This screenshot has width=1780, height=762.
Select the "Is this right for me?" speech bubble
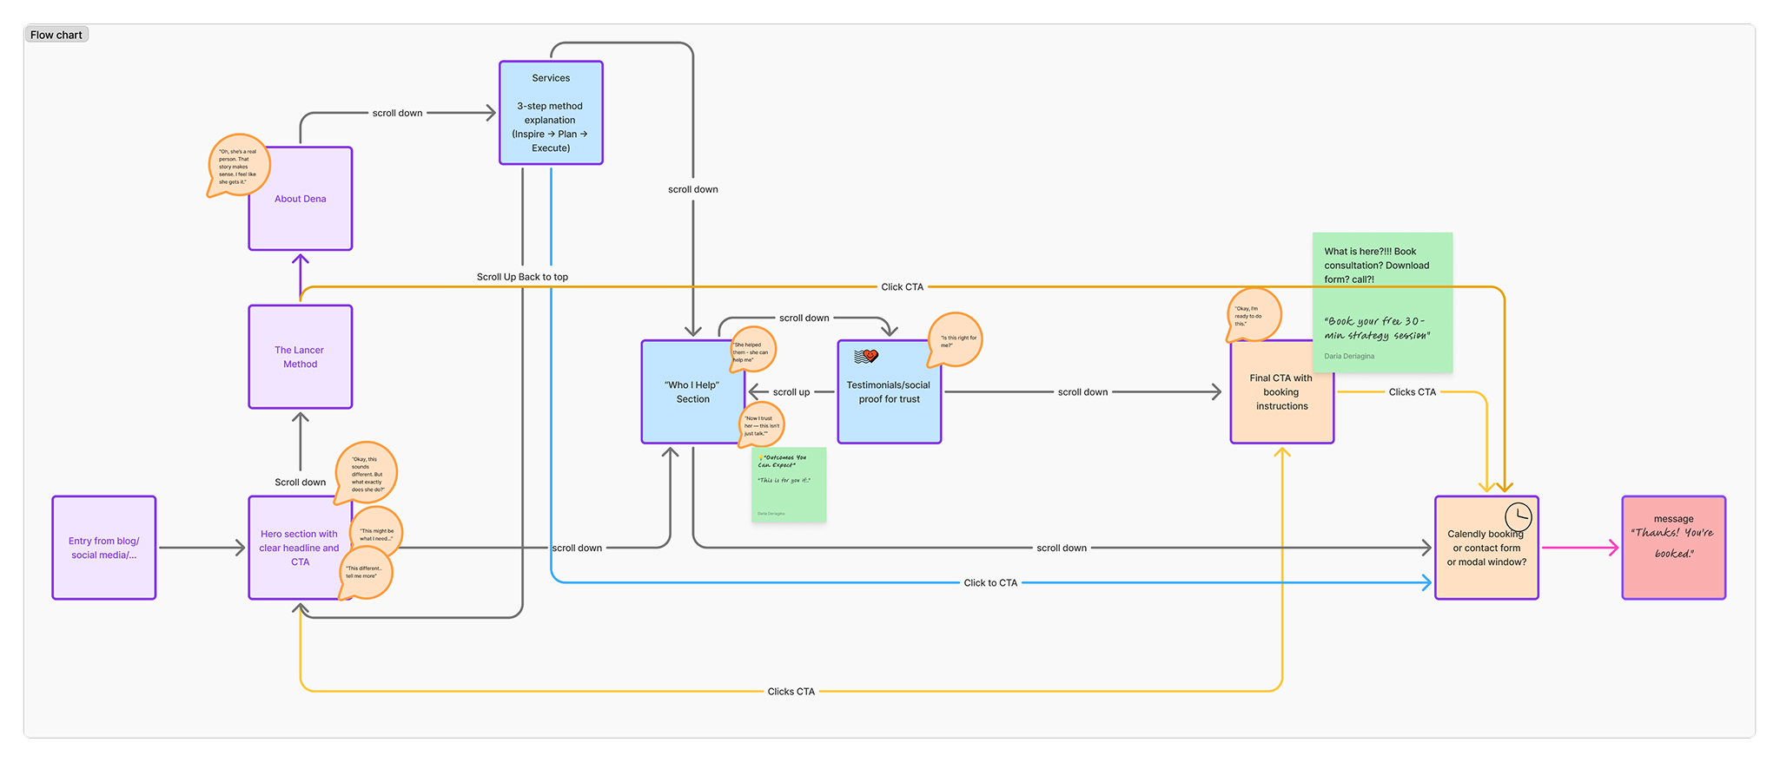pyautogui.click(x=956, y=339)
